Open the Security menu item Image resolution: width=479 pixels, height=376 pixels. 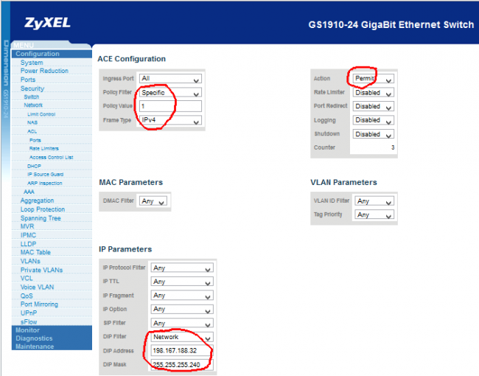tap(32, 88)
